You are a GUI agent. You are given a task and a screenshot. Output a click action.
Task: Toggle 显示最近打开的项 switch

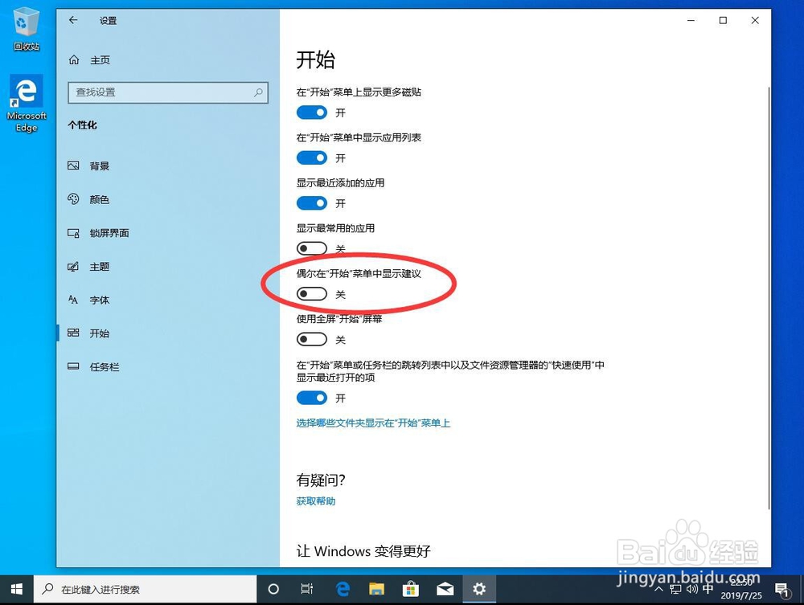tap(312, 398)
